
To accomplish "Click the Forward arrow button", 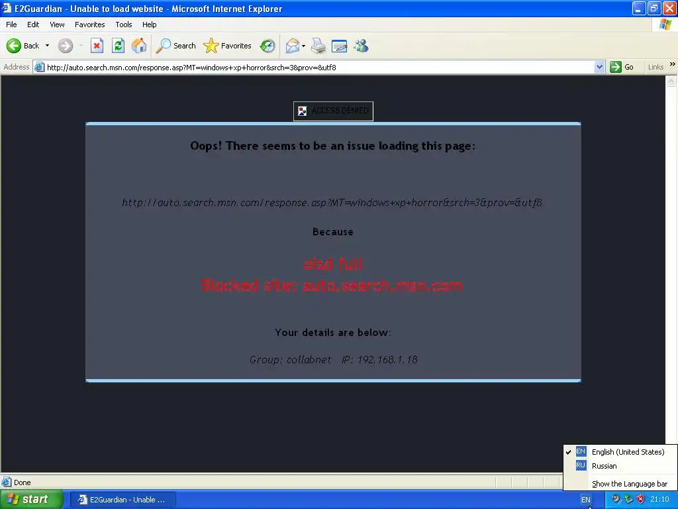I will [x=66, y=46].
